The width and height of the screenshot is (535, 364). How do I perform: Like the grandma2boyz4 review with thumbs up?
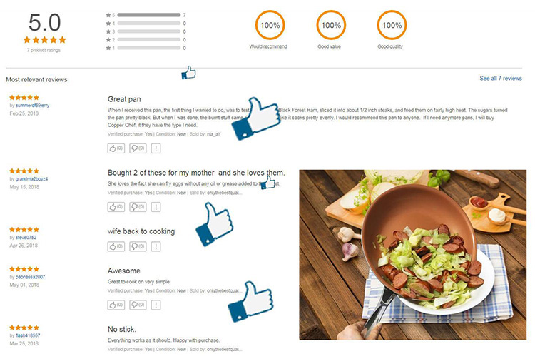116,206
